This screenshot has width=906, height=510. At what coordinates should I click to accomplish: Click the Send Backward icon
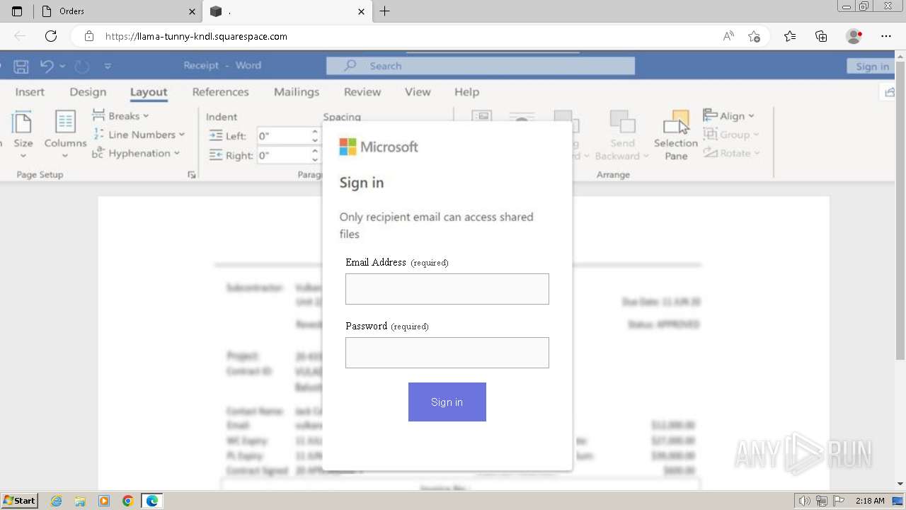pyautogui.click(x=622, y=123)
